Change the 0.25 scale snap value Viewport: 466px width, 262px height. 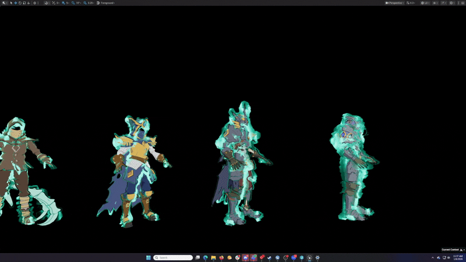(x=91, y=3)
